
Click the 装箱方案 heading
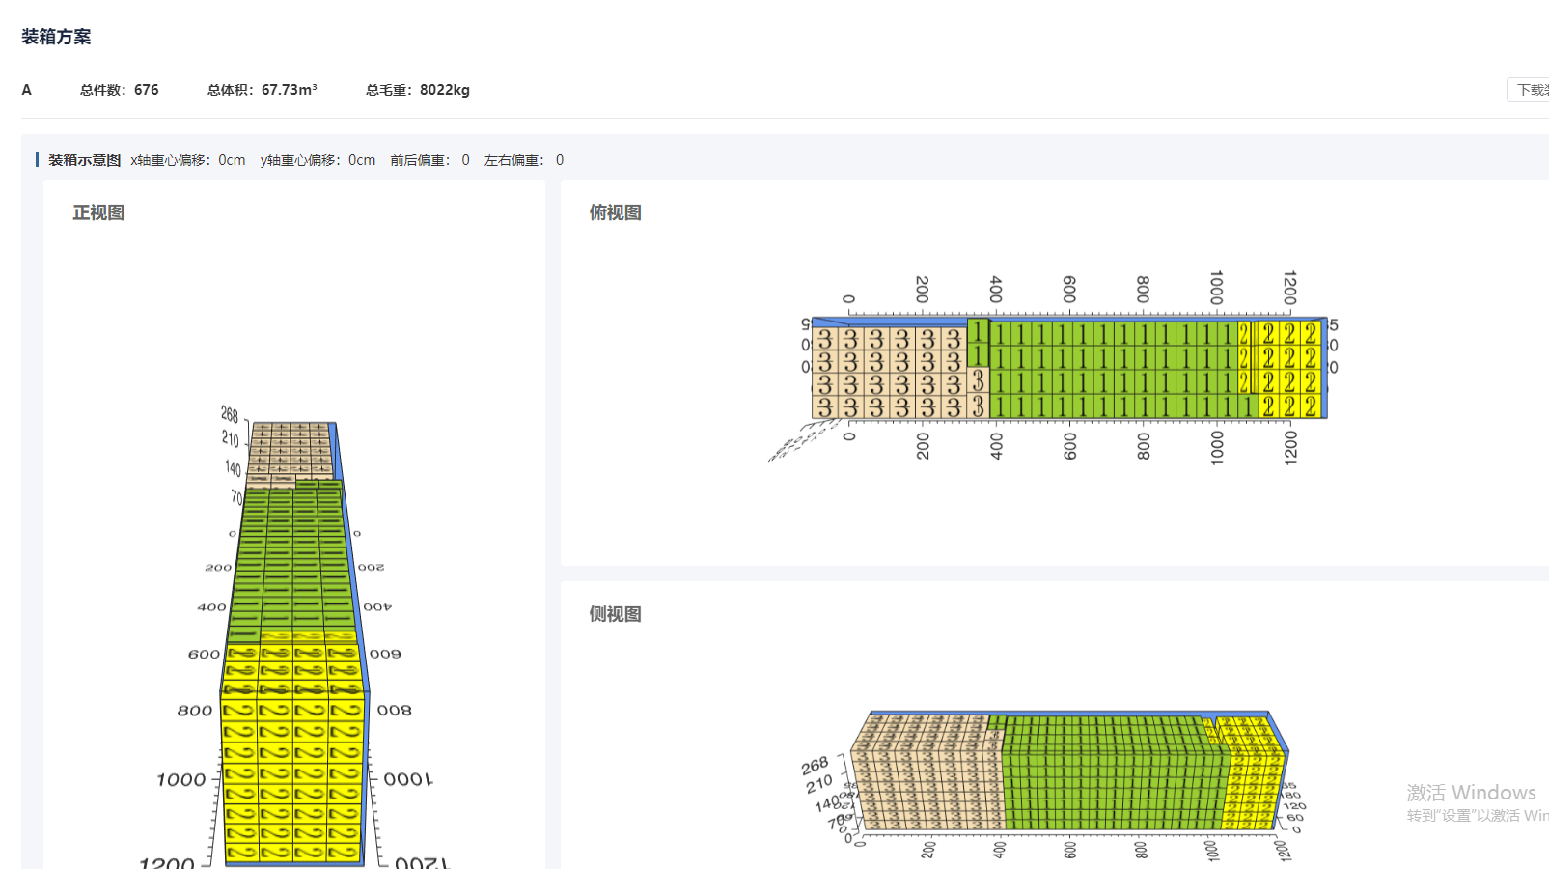pos(56,37)
